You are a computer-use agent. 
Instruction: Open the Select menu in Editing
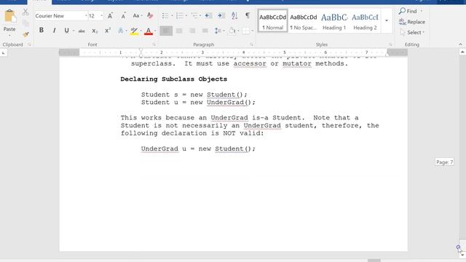413,32
